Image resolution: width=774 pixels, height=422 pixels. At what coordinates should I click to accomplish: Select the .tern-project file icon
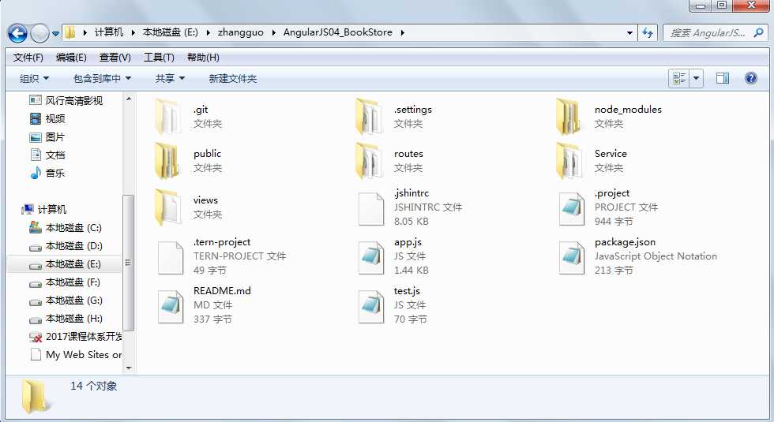171,258
